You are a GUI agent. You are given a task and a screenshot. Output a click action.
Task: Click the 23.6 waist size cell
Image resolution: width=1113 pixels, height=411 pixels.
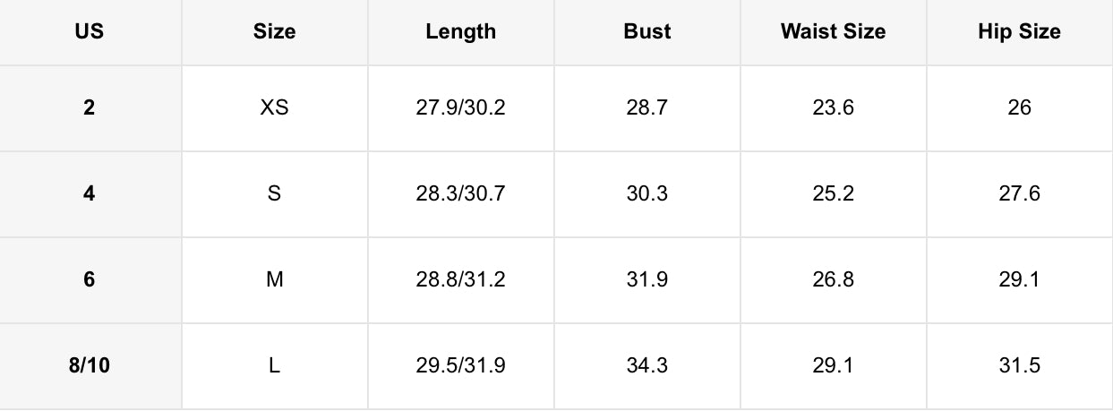tap(833, 107)
